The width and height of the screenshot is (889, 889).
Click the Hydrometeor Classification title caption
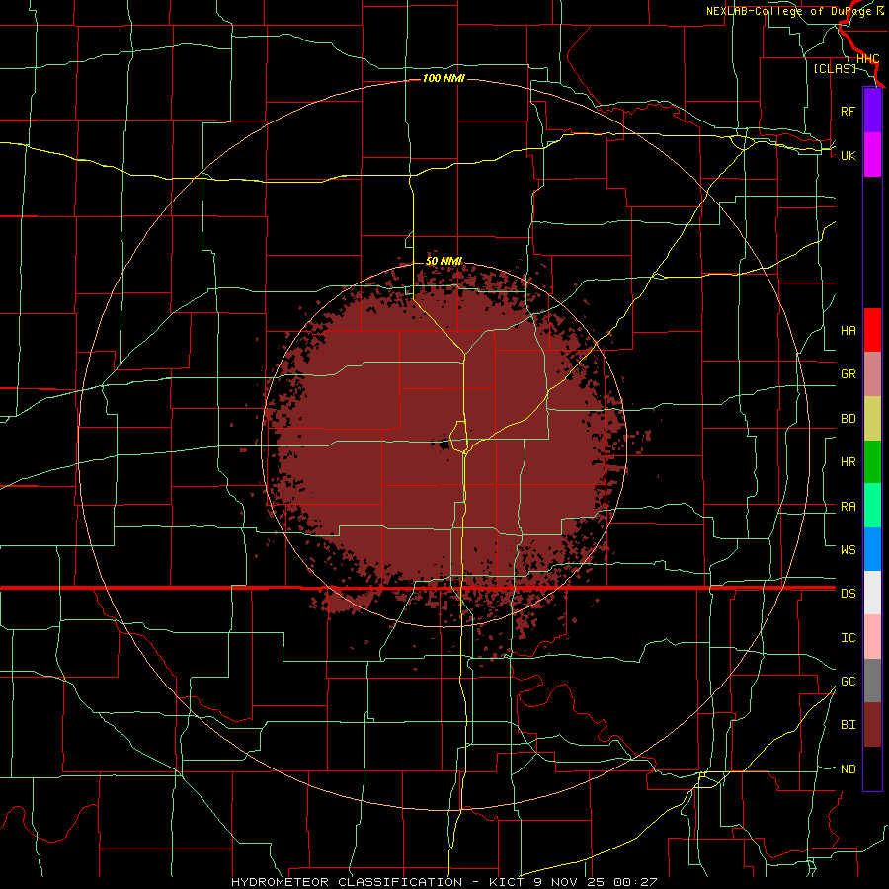(444, 882)
